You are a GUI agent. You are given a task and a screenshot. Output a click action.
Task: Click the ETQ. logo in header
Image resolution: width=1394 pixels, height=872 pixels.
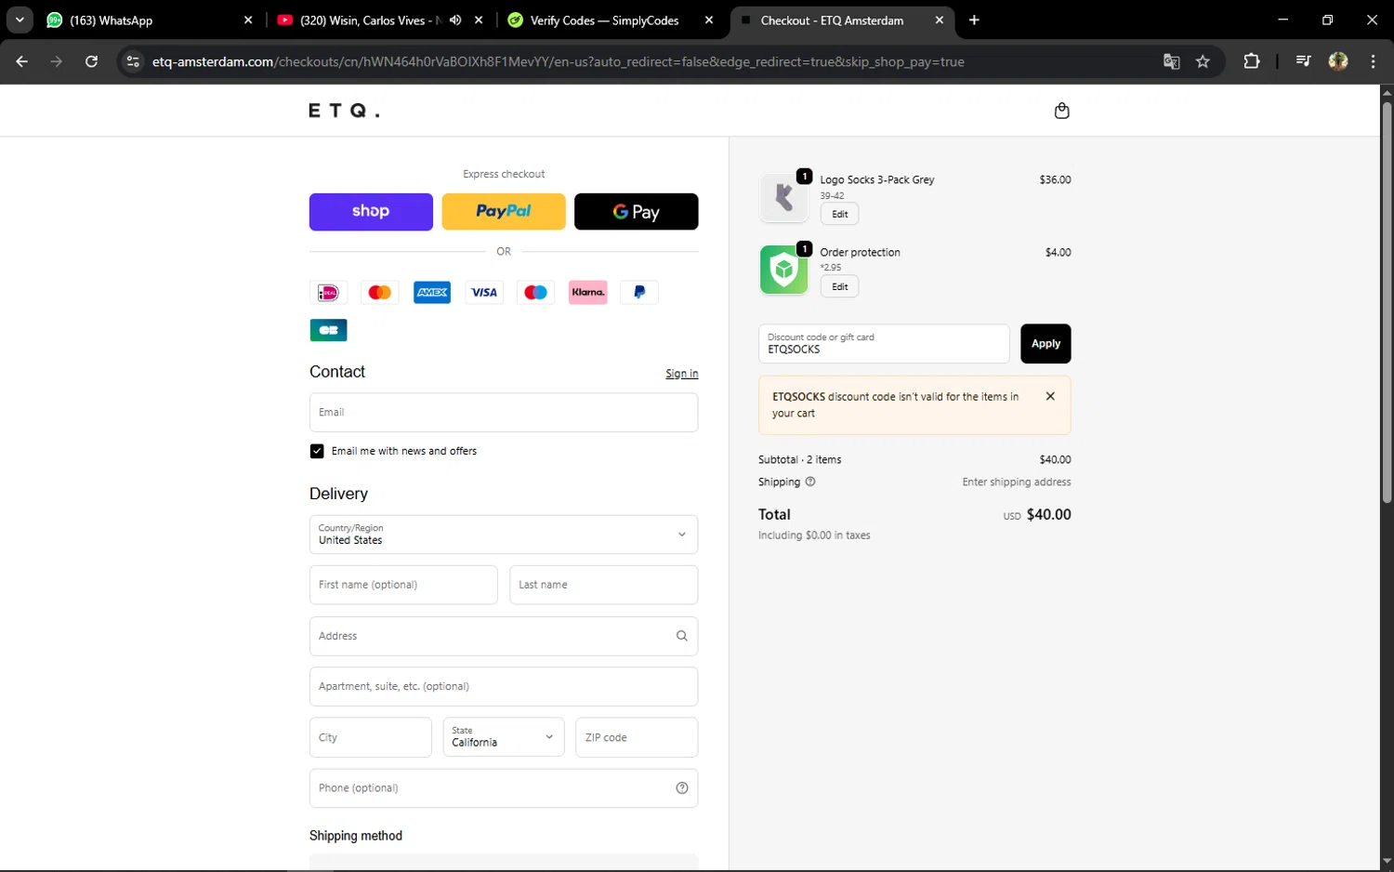344,111
